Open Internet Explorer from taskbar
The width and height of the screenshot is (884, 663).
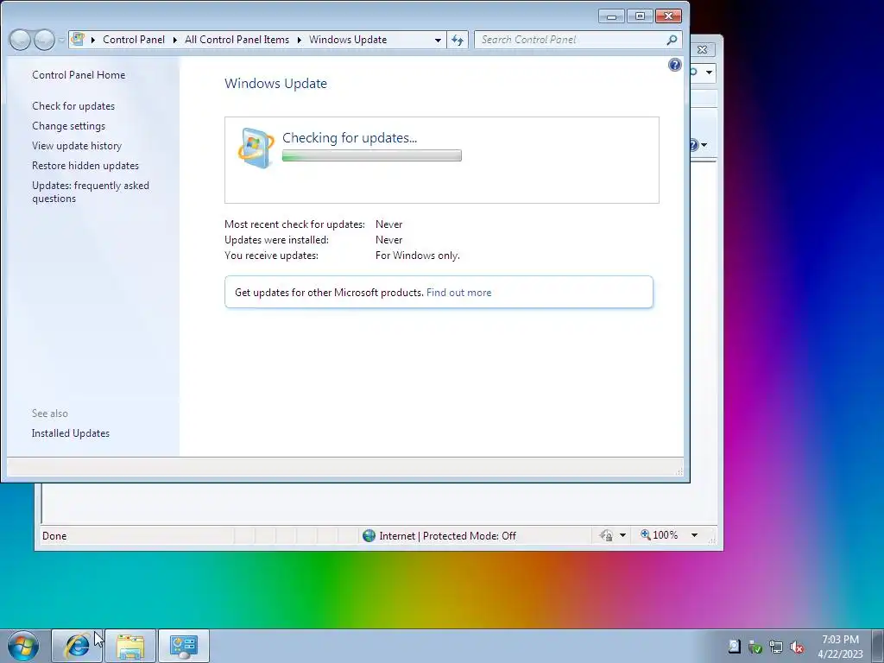pos(77,646)
